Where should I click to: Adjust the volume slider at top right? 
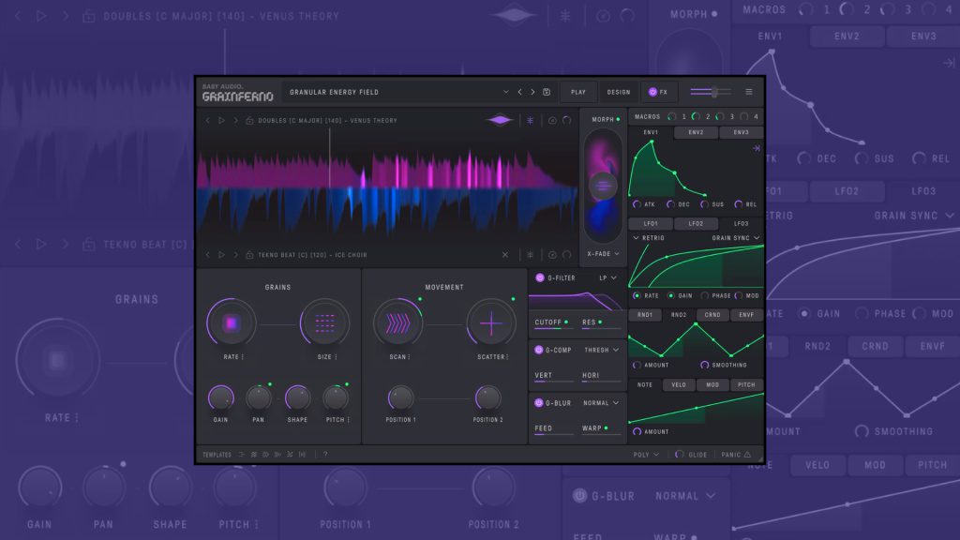713,91
